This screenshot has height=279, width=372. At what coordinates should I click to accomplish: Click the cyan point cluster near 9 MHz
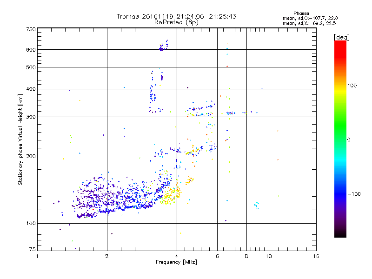[257, 205]
